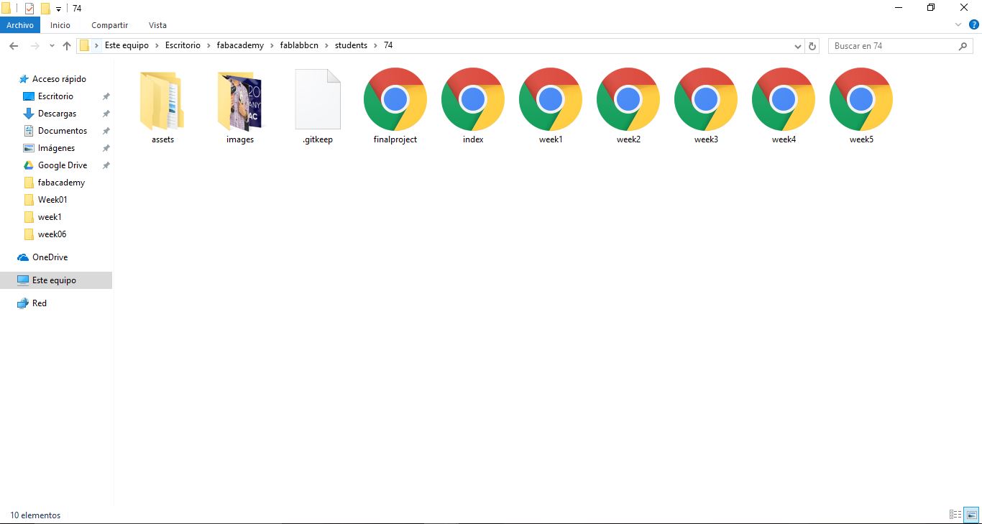Image resolution: width=982 pixels, height=524 pixels.
Task: Select the finalproject Chrome file icon
Action: [x=395, y=99]
